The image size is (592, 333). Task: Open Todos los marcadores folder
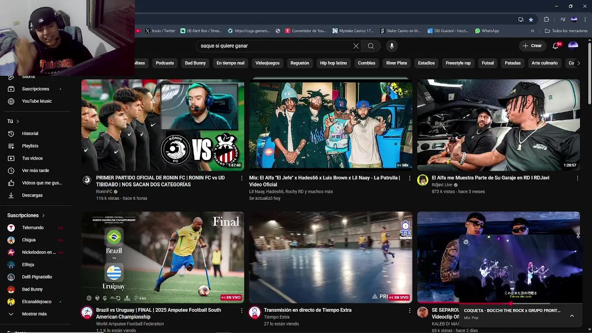click(x=566, y=31)
